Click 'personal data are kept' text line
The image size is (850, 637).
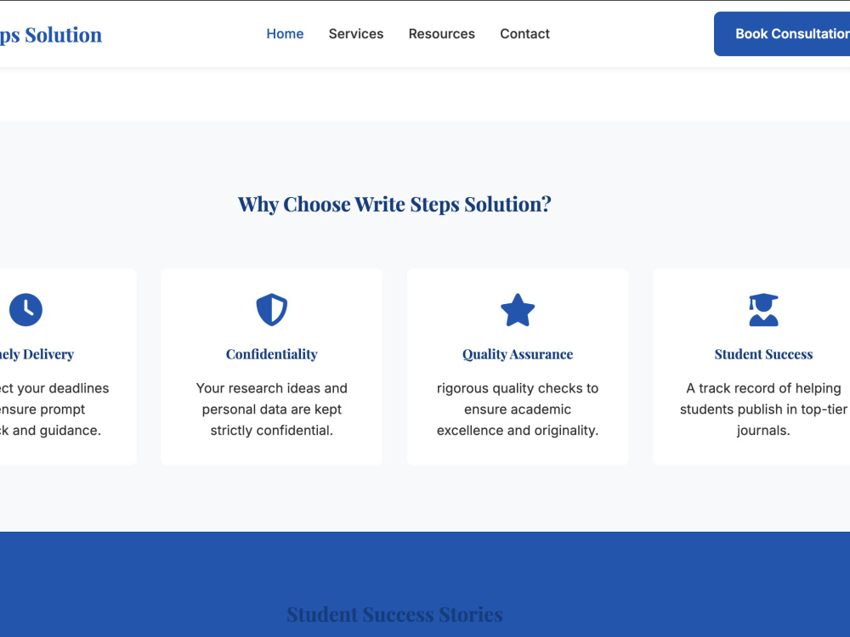click(272, 409)
